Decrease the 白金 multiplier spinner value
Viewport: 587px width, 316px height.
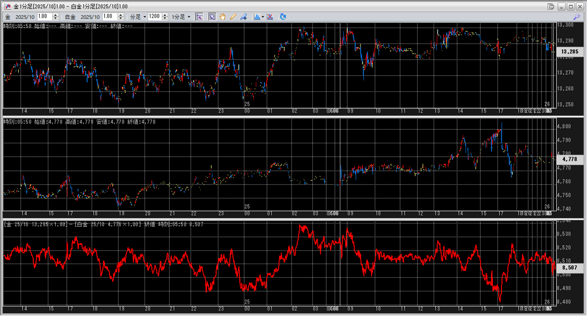click(121, 18)
